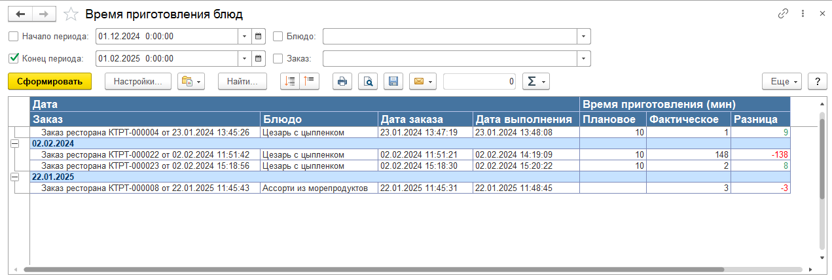The image size is (832, 280).
Task: Tick the Блюдо filter checkbox
Action: (x=278, y=37)
